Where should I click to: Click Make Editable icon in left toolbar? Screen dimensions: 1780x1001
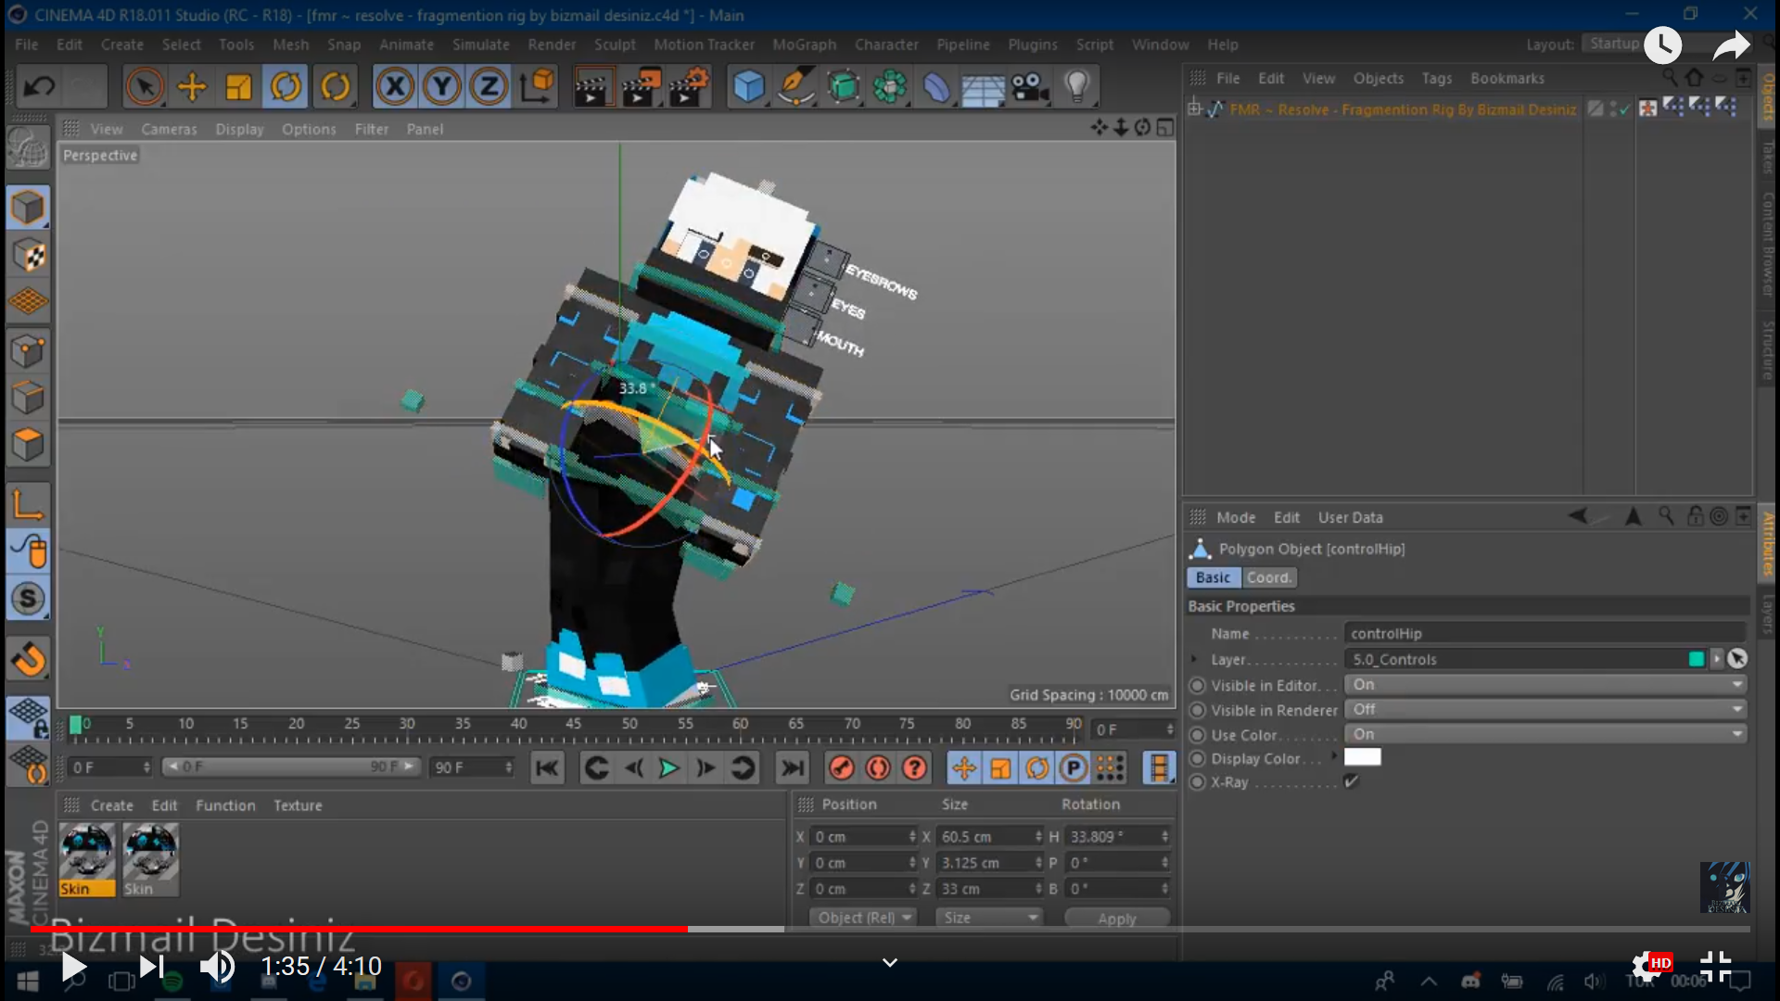pos(28,148)
